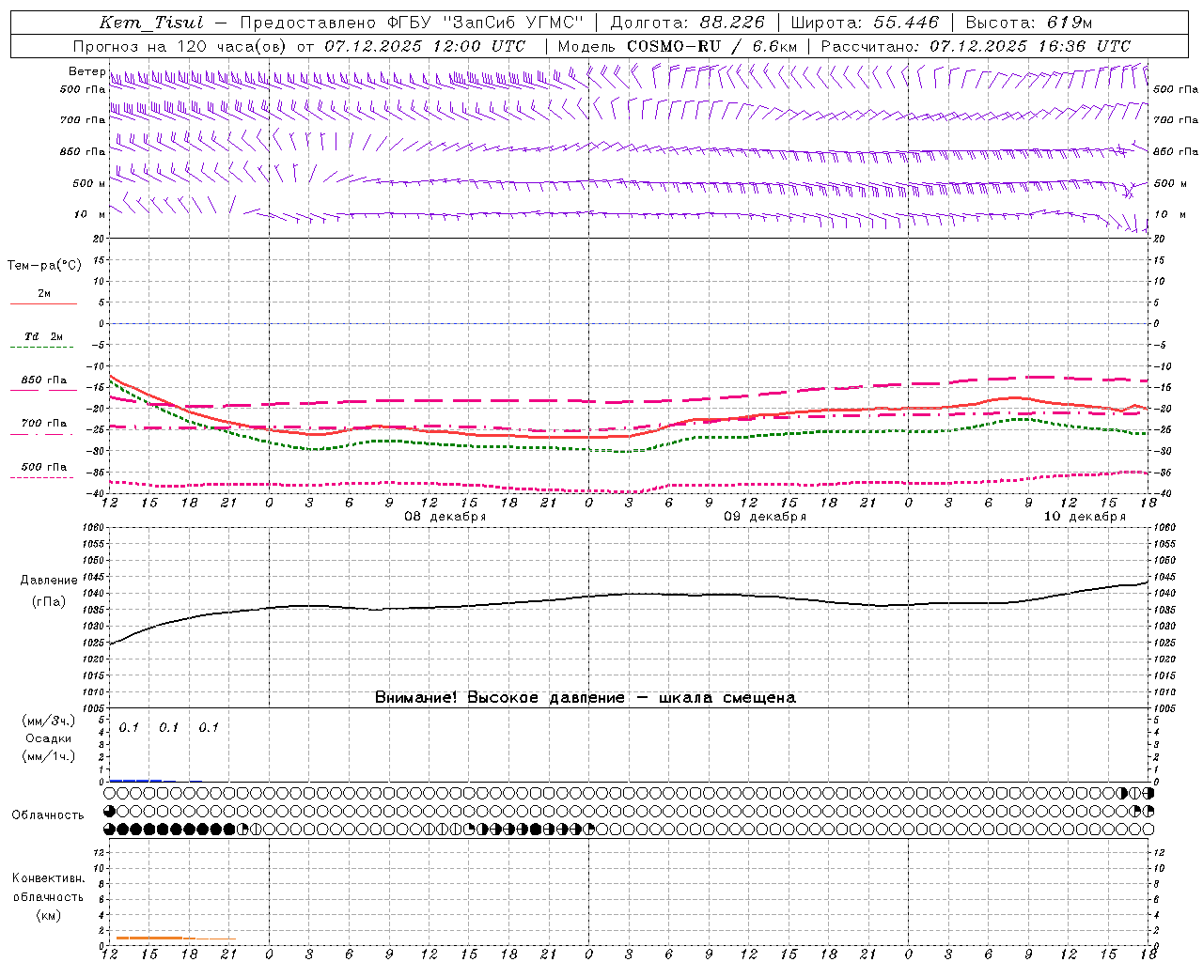Click 700 гПа entry in temperature legend
This screenshot has height=962, width=1203.
point(44,424)
